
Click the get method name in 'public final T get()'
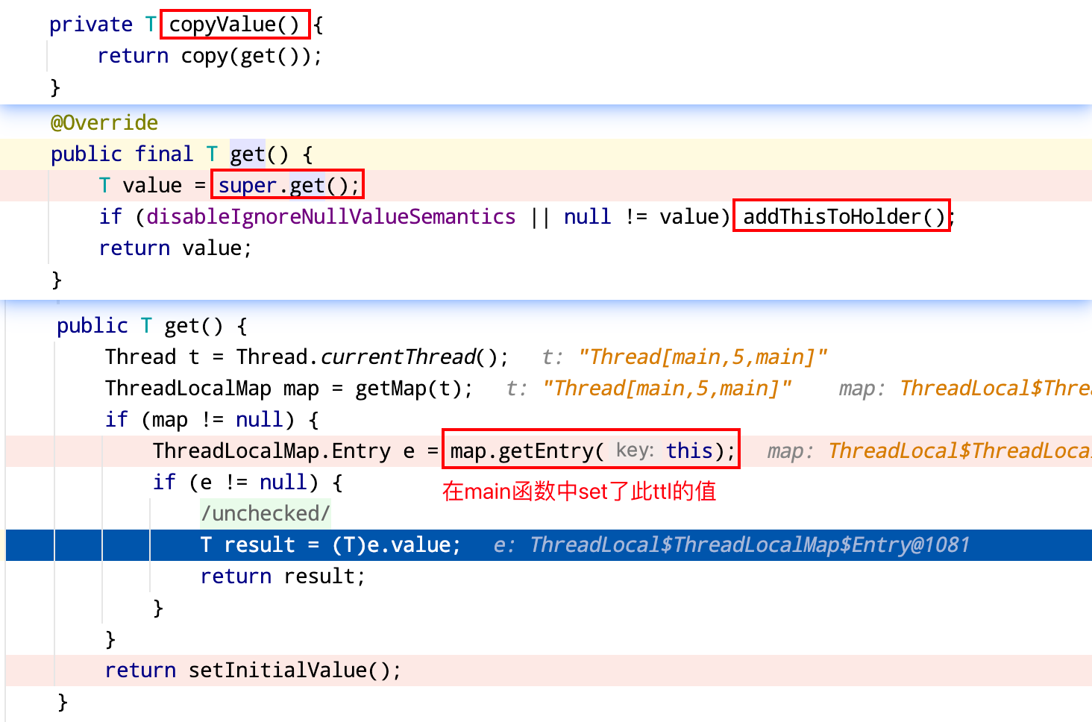[x=248, y=154]
